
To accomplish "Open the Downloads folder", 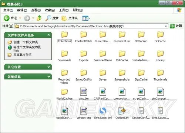I will point(64,56).
